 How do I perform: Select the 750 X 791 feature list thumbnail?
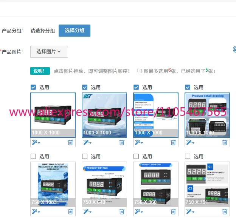click(207, 184)
